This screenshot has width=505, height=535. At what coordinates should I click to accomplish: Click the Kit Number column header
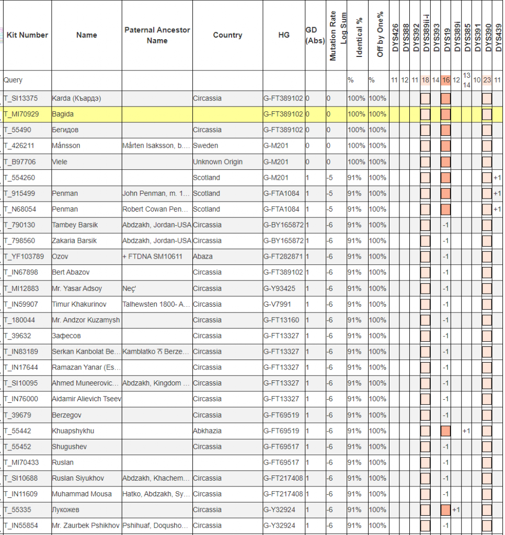[x=27, y=35]
